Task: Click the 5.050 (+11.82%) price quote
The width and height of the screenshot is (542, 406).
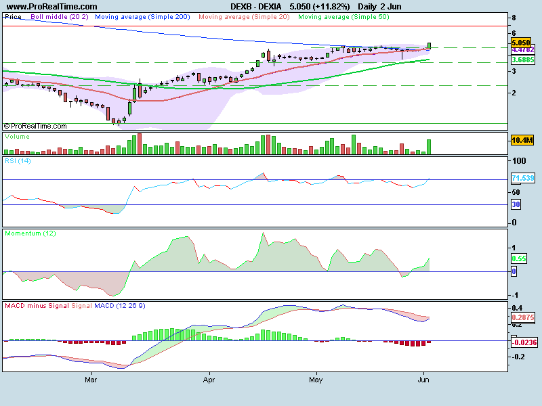Action: pyautogui.click(x=320, y=7)
